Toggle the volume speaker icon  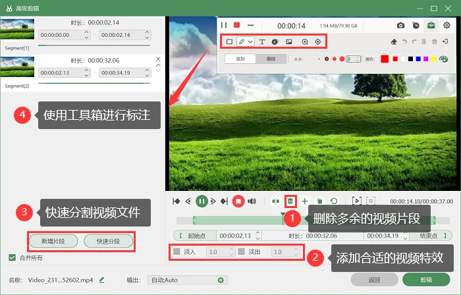[x=252, y=201]
